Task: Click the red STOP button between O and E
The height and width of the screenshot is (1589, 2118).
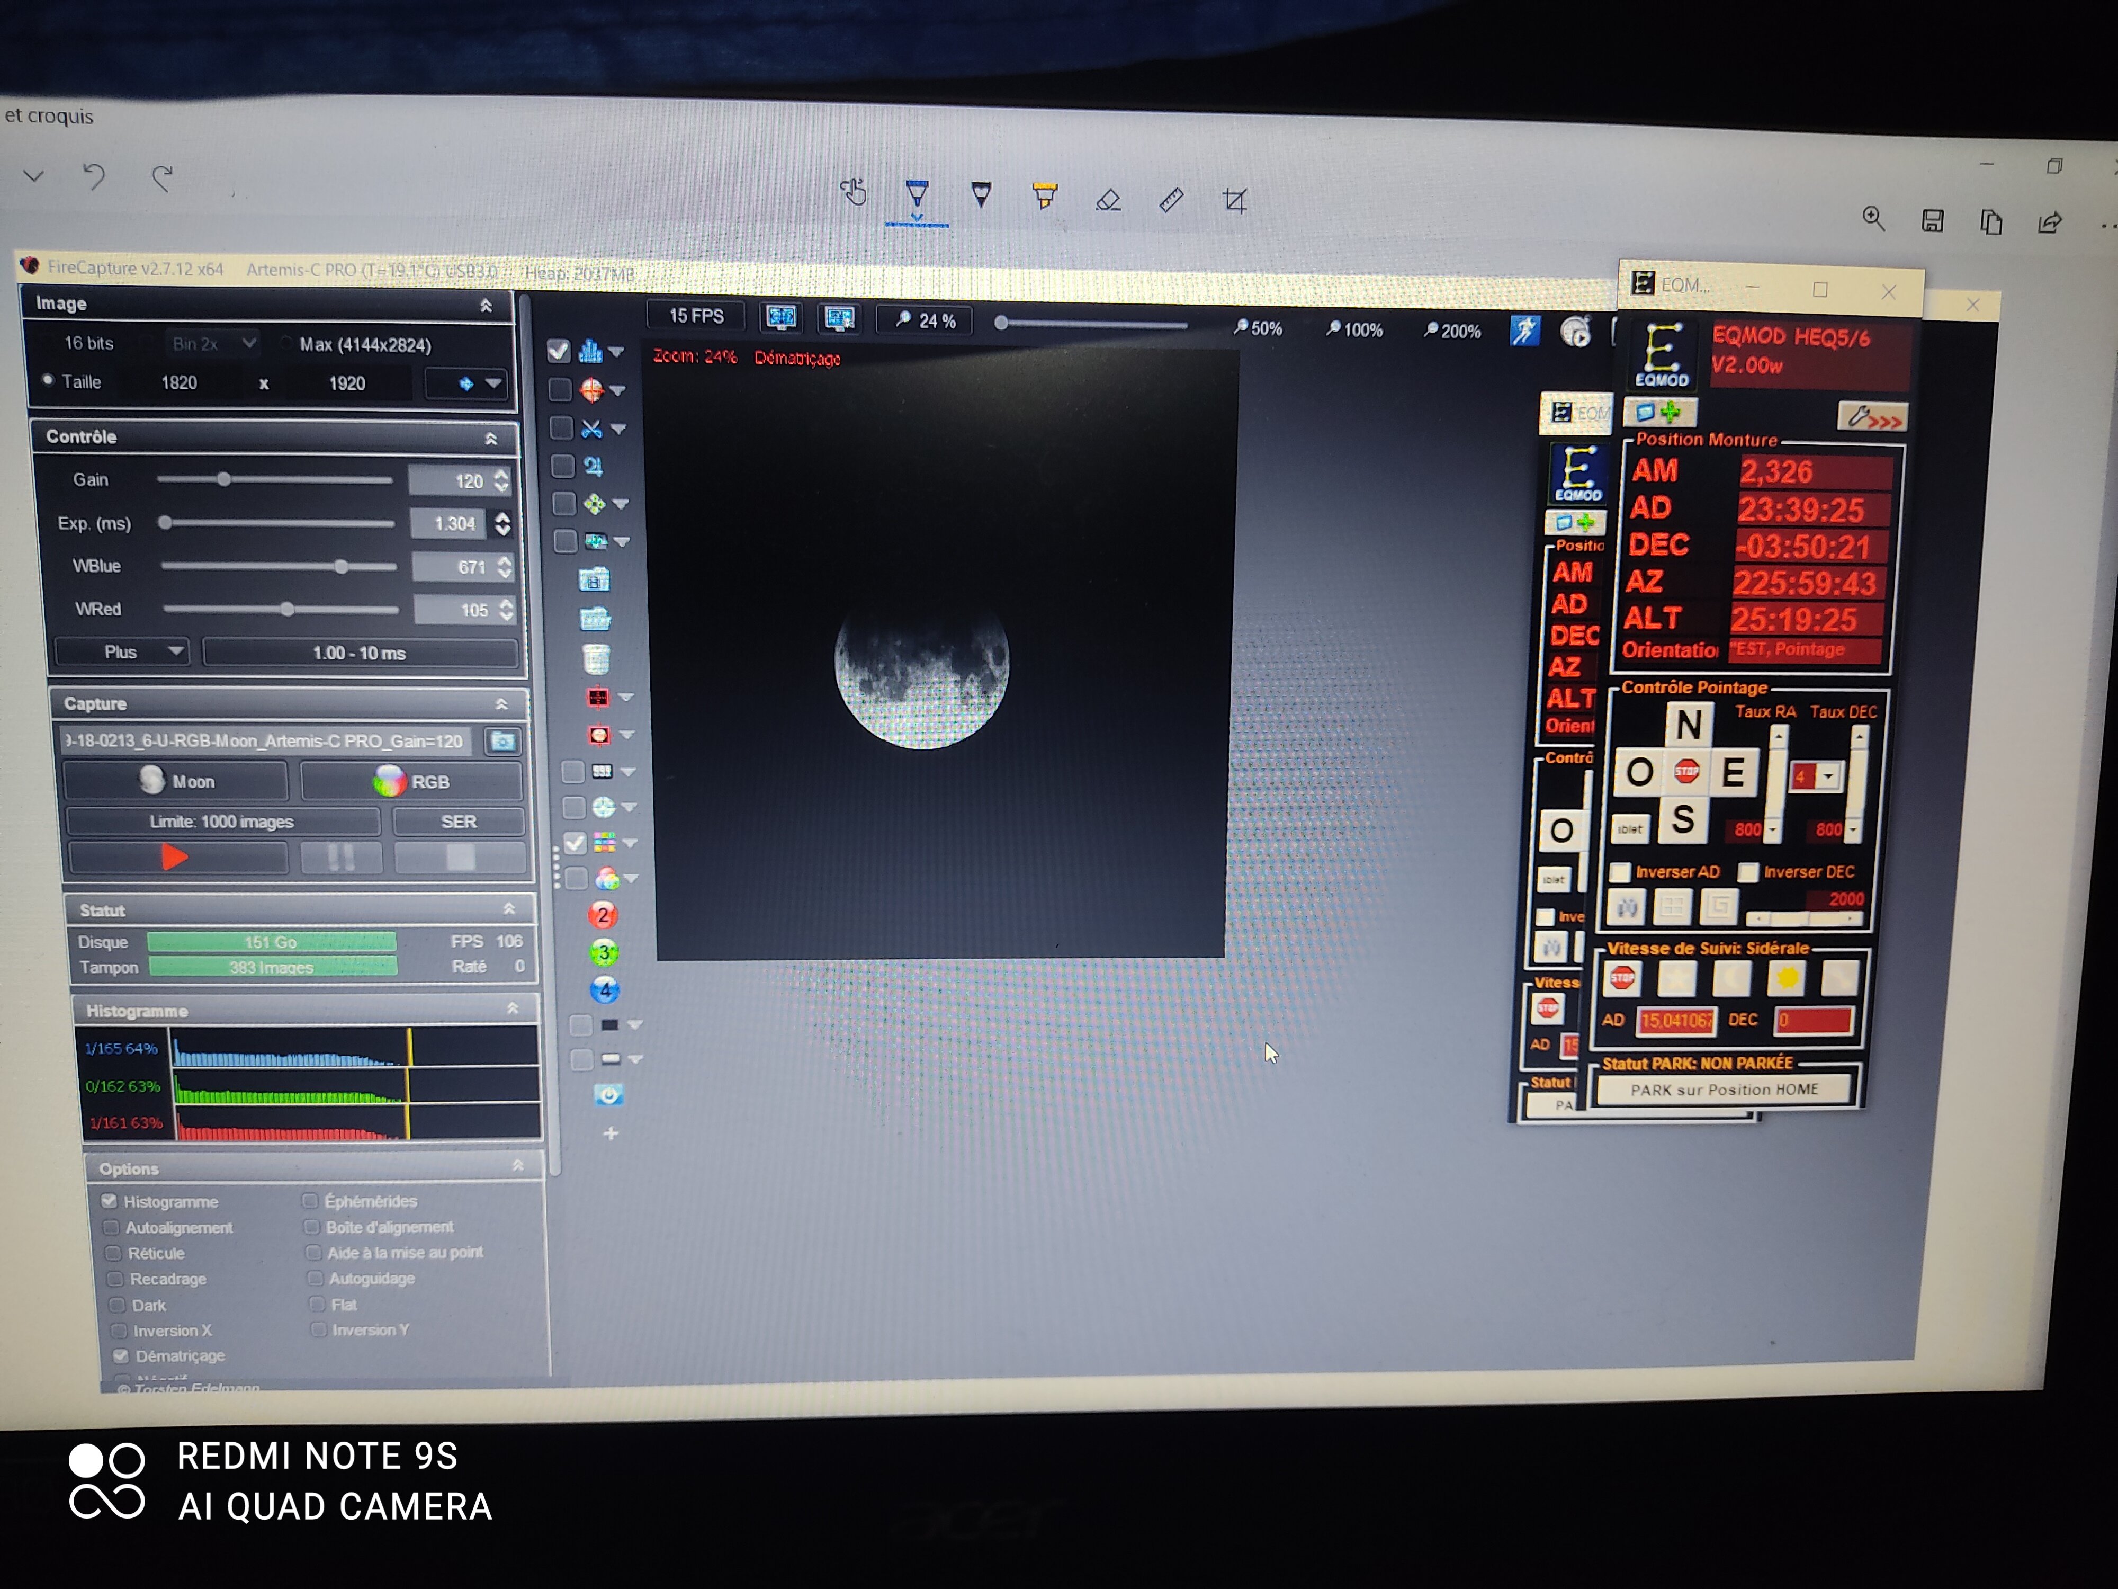Action: coord(1686,771)
